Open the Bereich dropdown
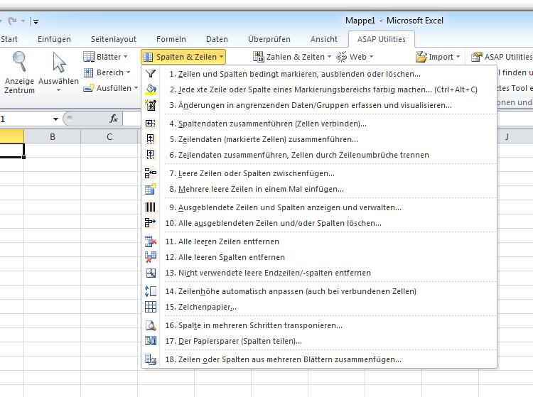This screenshot has width=533, height=397. tap(107, 72)
